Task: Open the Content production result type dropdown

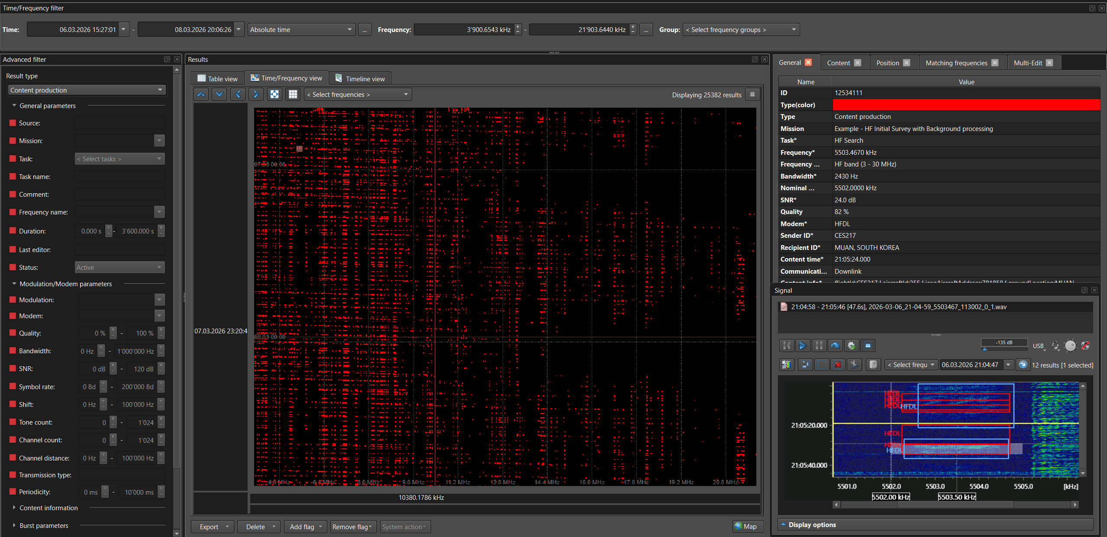Action: [x=87, y=90]
